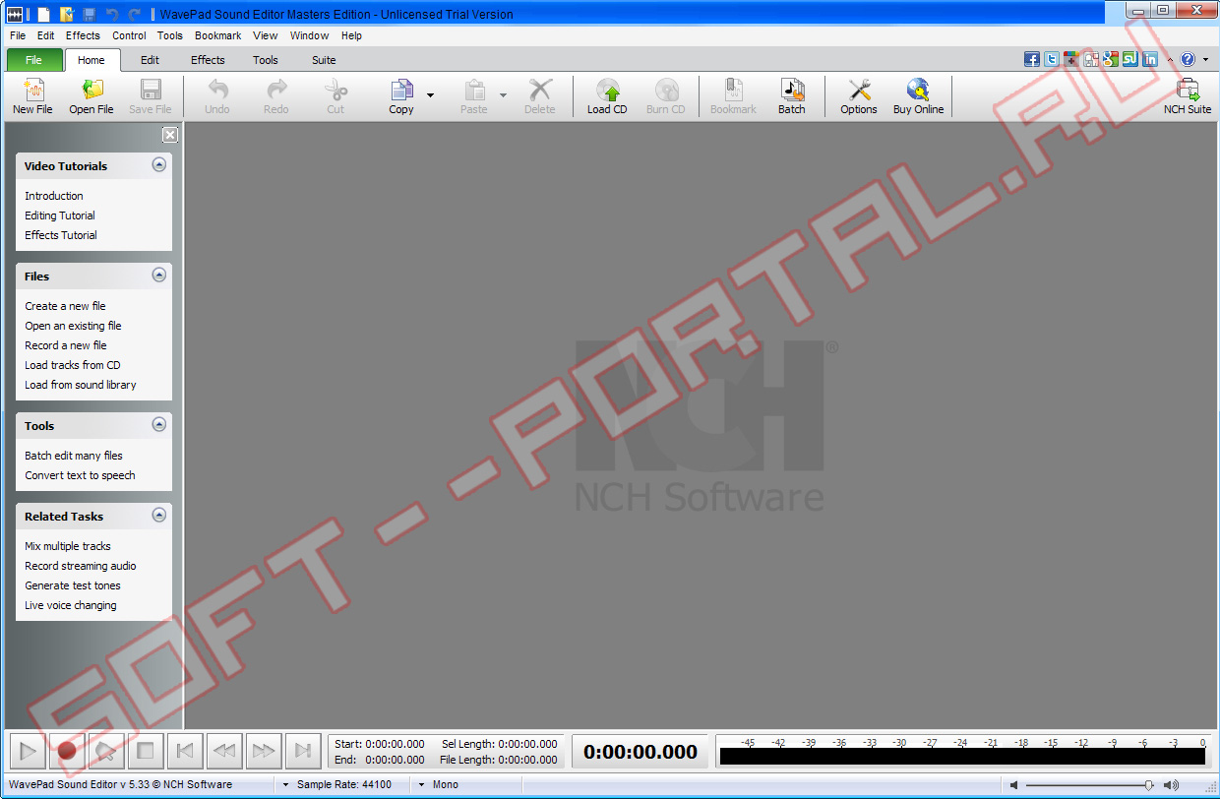Close the left sidebar panel with X
Viewport: 1220px width, 799px height.
point(170,135)
